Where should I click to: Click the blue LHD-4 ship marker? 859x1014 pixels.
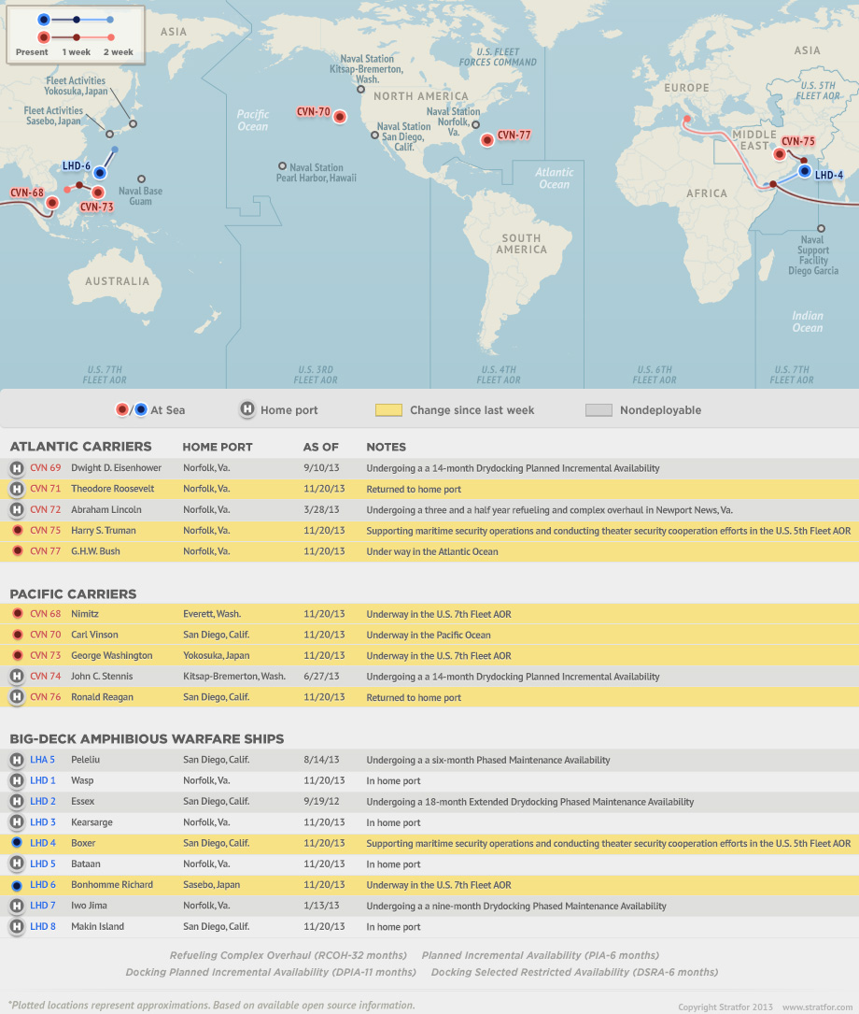click(x=804, y=171)
